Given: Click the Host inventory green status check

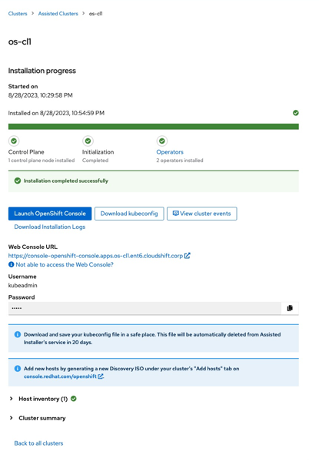Looking at the screenshot, I should click(74, 398).
